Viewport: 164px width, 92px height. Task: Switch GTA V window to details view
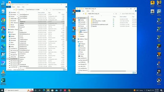(64, 70)
